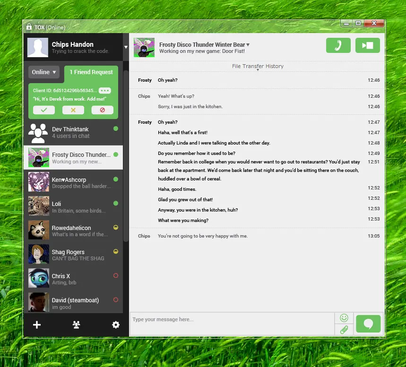Expand the File Transfer History section
406x367 pixels.
point(258,67)
